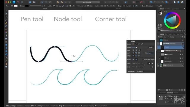The height and width of the screenshot is (107, 190).
Task: Select the Transparency tool in the left toolbar
Action: pos(6,36)
